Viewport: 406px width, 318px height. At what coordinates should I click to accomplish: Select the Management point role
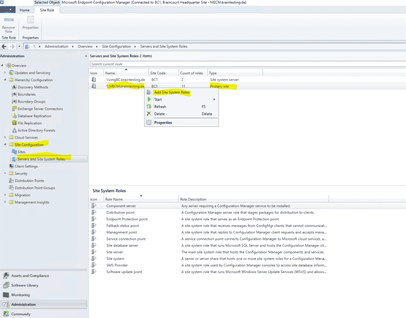point(121,232)
